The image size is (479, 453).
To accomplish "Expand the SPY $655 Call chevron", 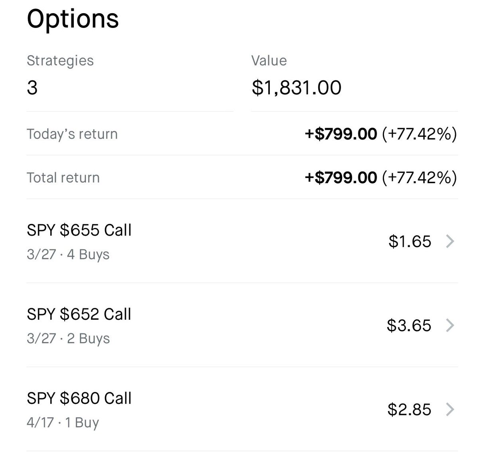I will [x=450, y=241].
